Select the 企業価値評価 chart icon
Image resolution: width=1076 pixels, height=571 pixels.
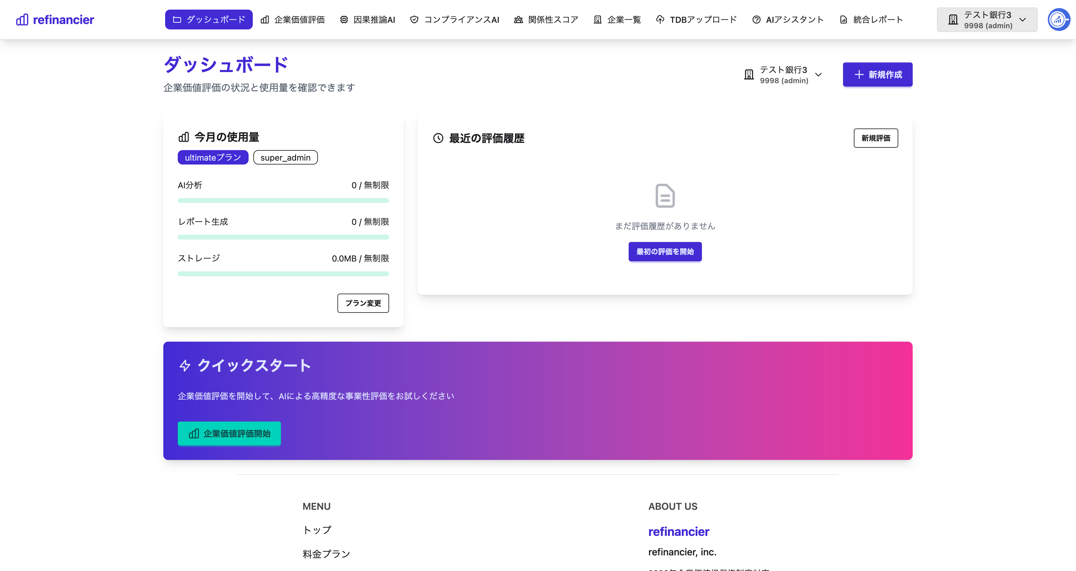pos(264,19)
